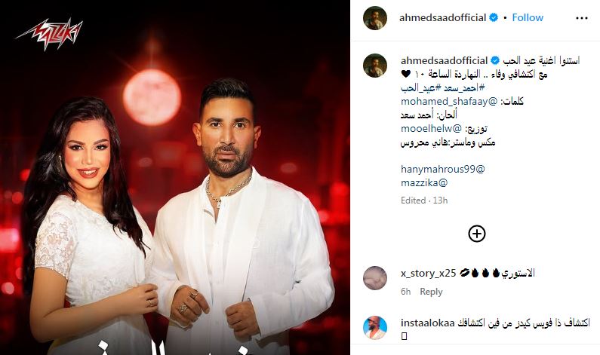
Task: Open instaalokaa username link
Action: tap(428, 323)
